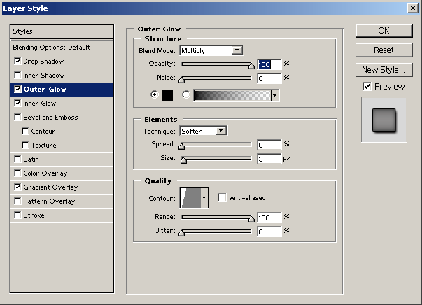The width and height of the screenshot is (422, 305).
Task: Click the Jitter slider handle
Action: click(182, 233)
